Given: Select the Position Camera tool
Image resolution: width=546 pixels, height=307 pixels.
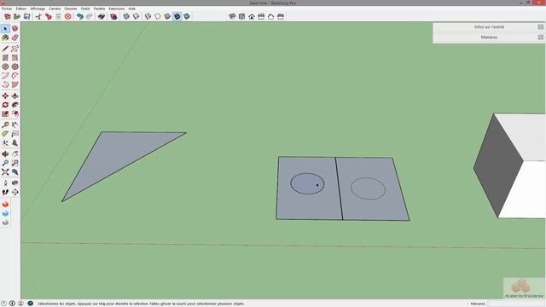Looking at the screenshot, I should pos(5,183).
